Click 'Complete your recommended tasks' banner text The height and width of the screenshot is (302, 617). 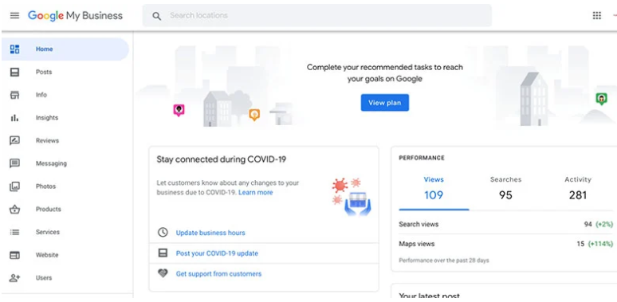pyautogui.click(x=385, y=73)
